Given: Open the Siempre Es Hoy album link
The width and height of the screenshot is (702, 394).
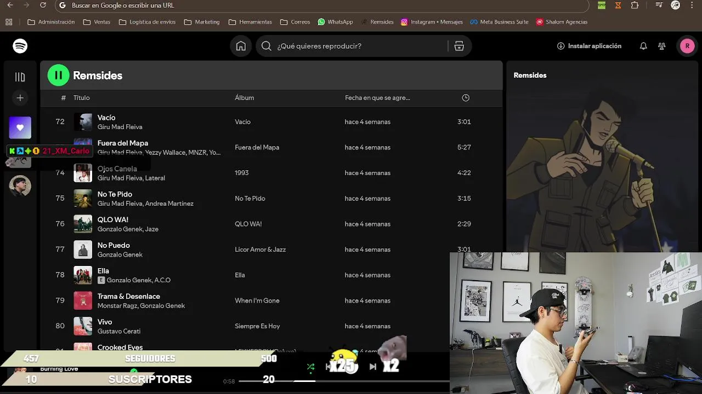Looking at the screenshot, I should point(257,326).
